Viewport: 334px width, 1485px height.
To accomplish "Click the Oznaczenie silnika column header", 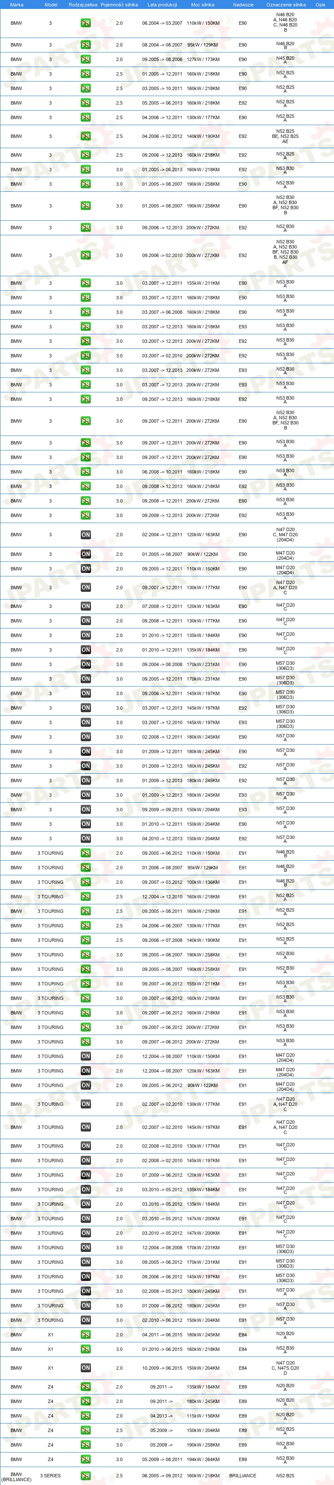I will coord(286,5).
